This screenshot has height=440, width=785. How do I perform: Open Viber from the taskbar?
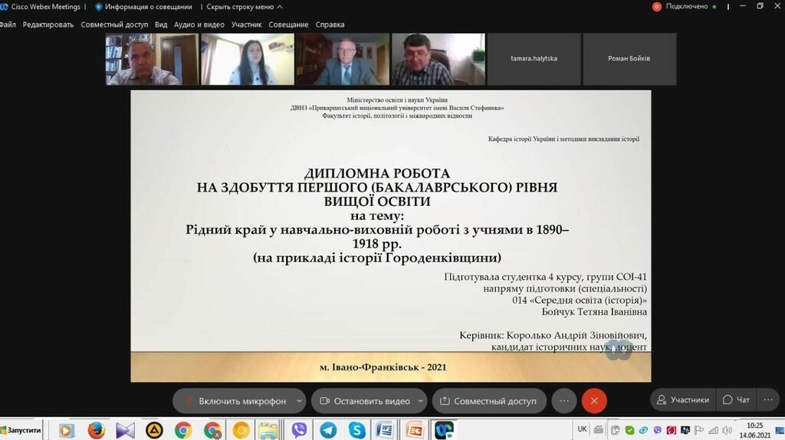click(300, 430)
